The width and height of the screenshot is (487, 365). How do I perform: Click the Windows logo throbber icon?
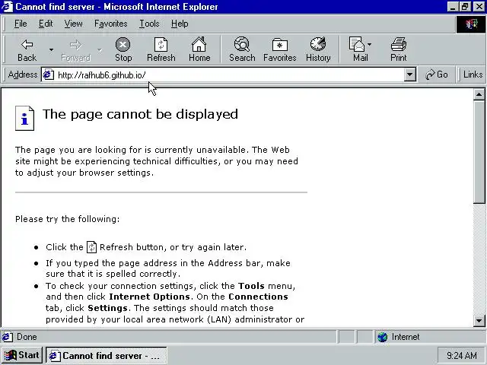[471, 24]
